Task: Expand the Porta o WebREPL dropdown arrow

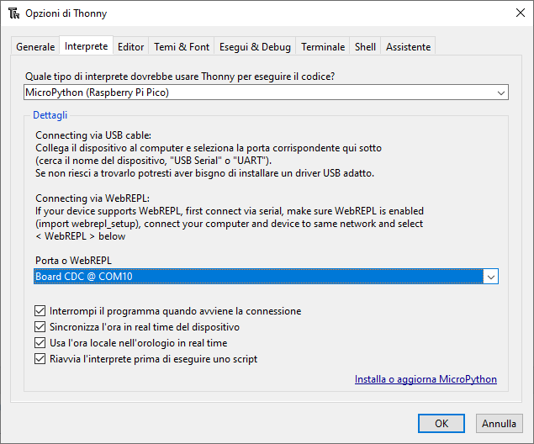Action: 491,277
